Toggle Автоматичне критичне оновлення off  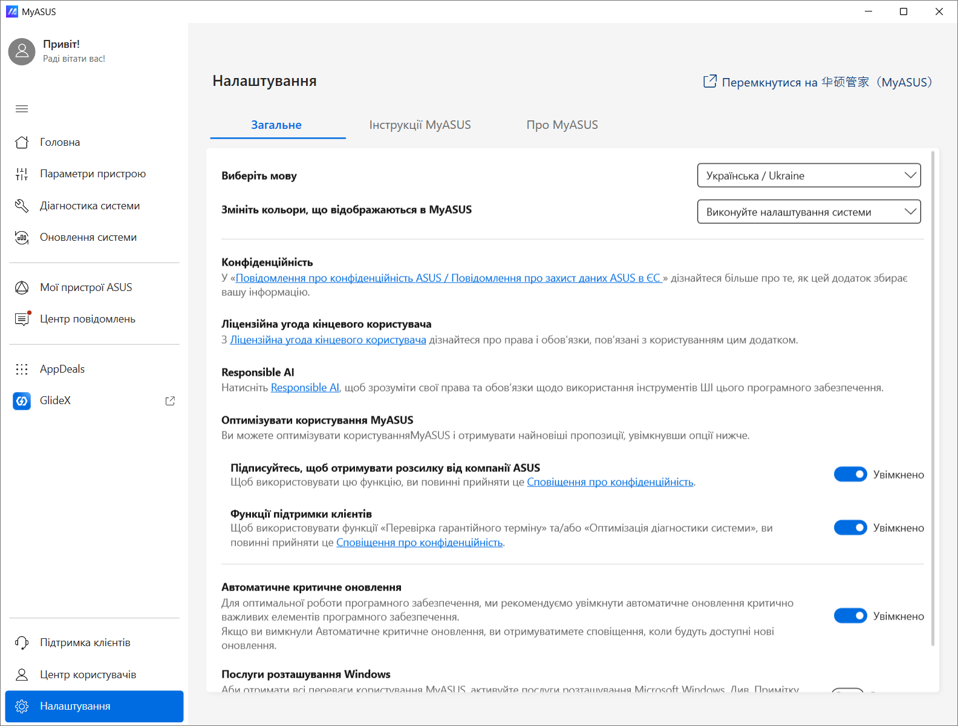click(x=850, y=616)
